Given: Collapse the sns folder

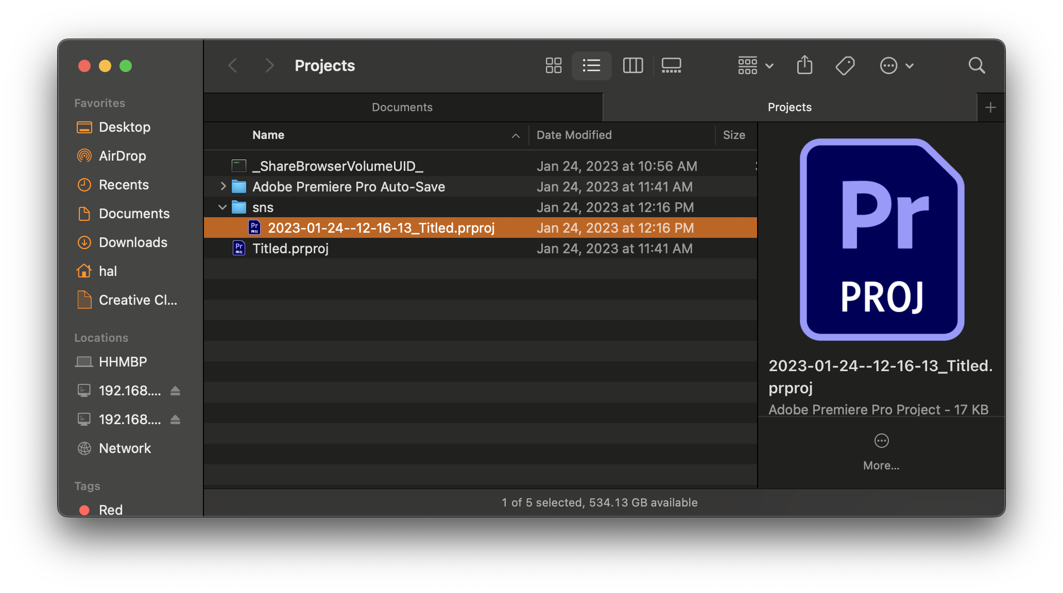Looking at the screenshot, I should 222,207.
